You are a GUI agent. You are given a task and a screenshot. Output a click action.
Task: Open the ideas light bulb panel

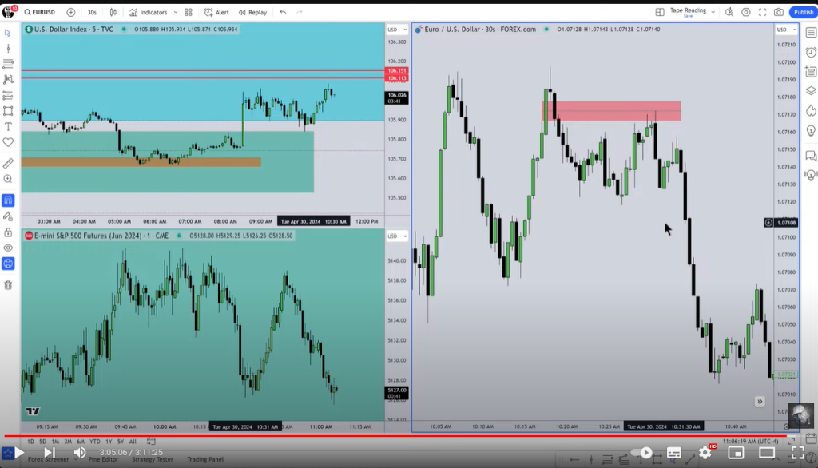(x=811, y=130)
